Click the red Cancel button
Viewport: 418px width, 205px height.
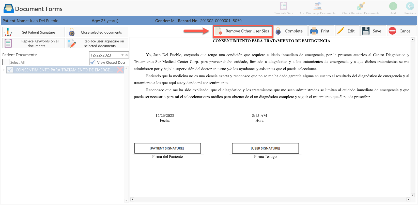pyautogui.click(x=401, y=31)
